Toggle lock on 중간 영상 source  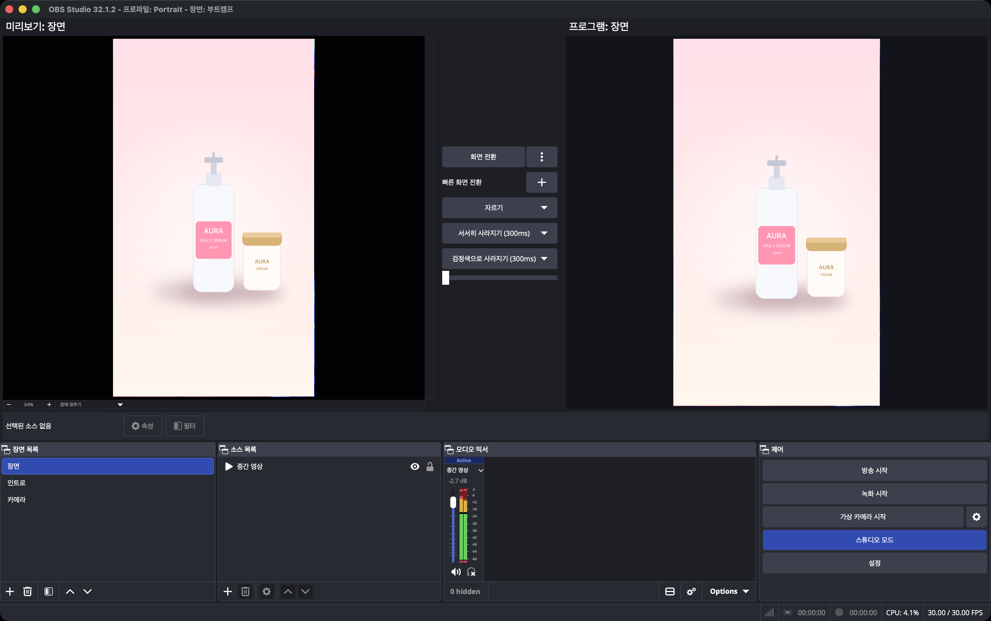pos(430,466)
